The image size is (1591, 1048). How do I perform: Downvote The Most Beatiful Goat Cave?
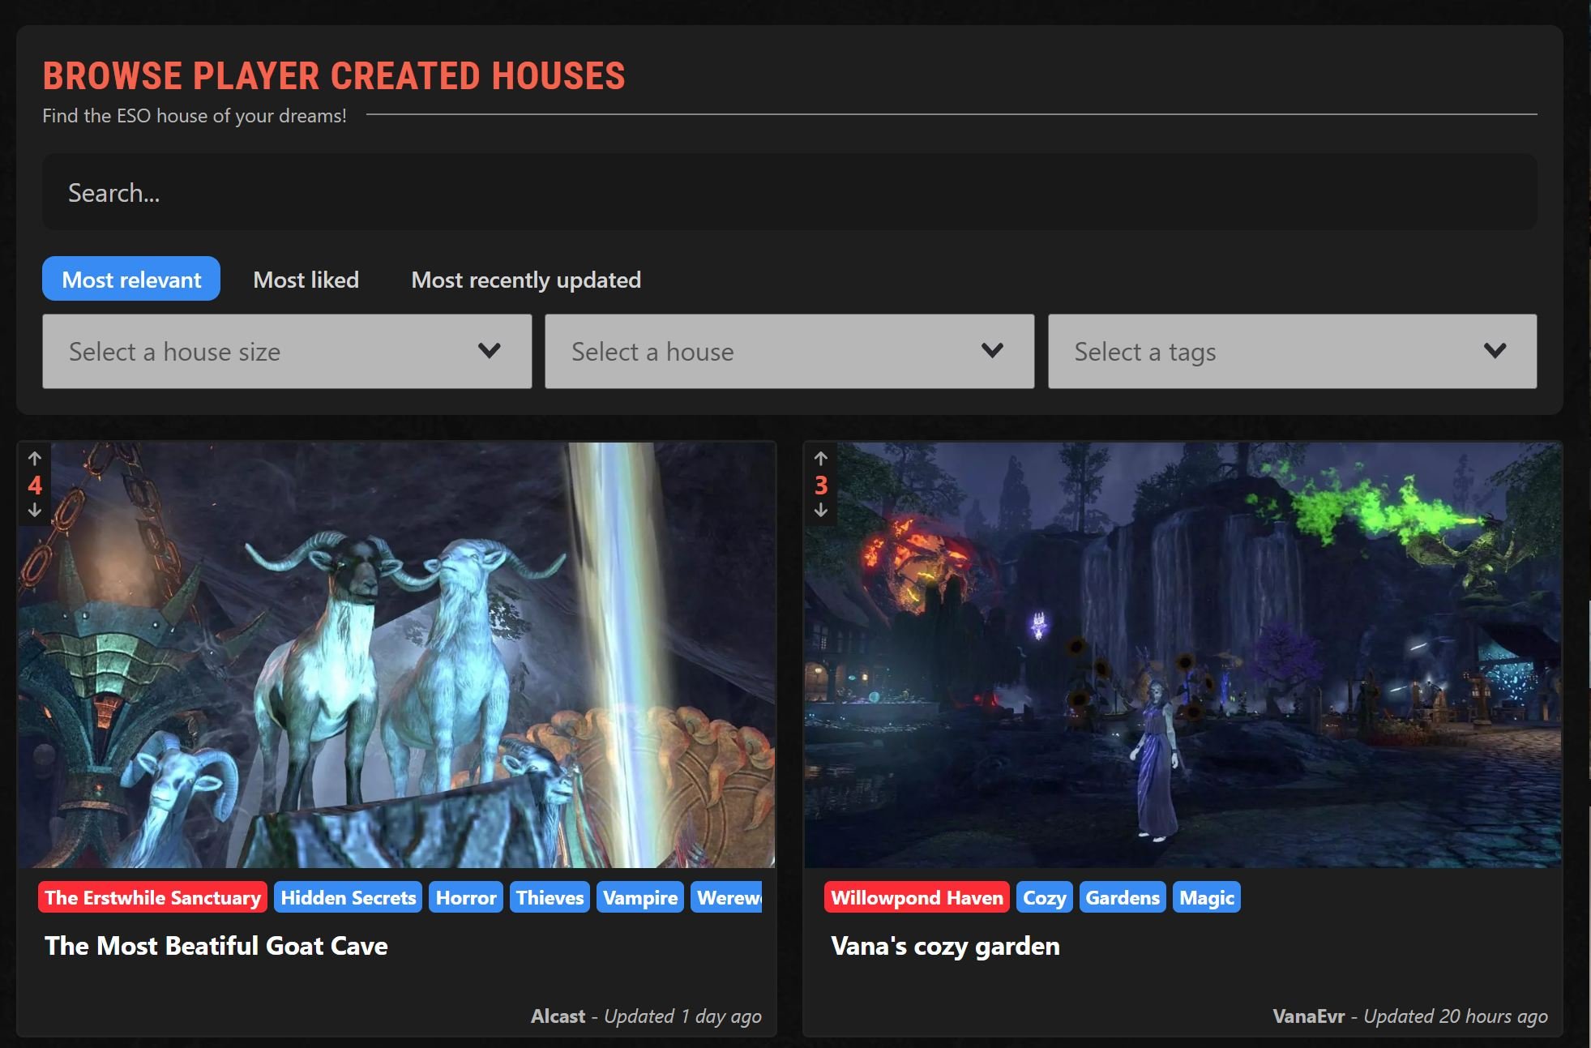(x=34, y=510)
